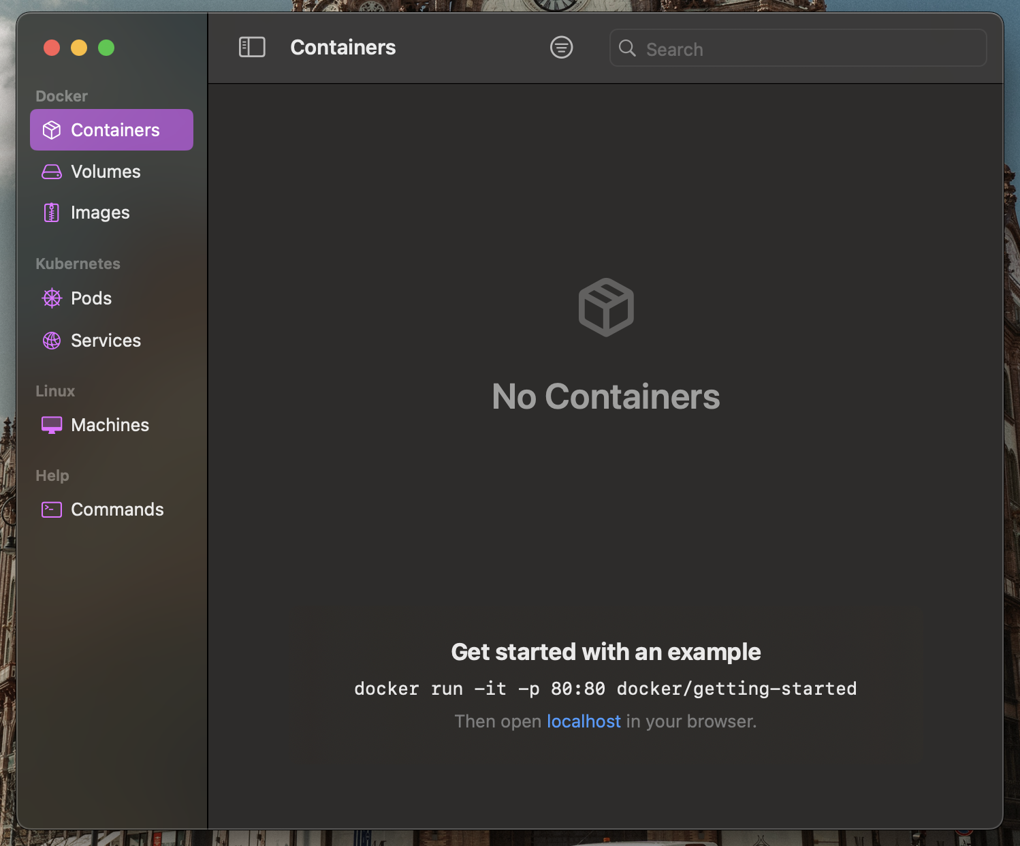Select the Volumes icon in the sidebar
The image size is (1020, 846).
click(52, 172)
